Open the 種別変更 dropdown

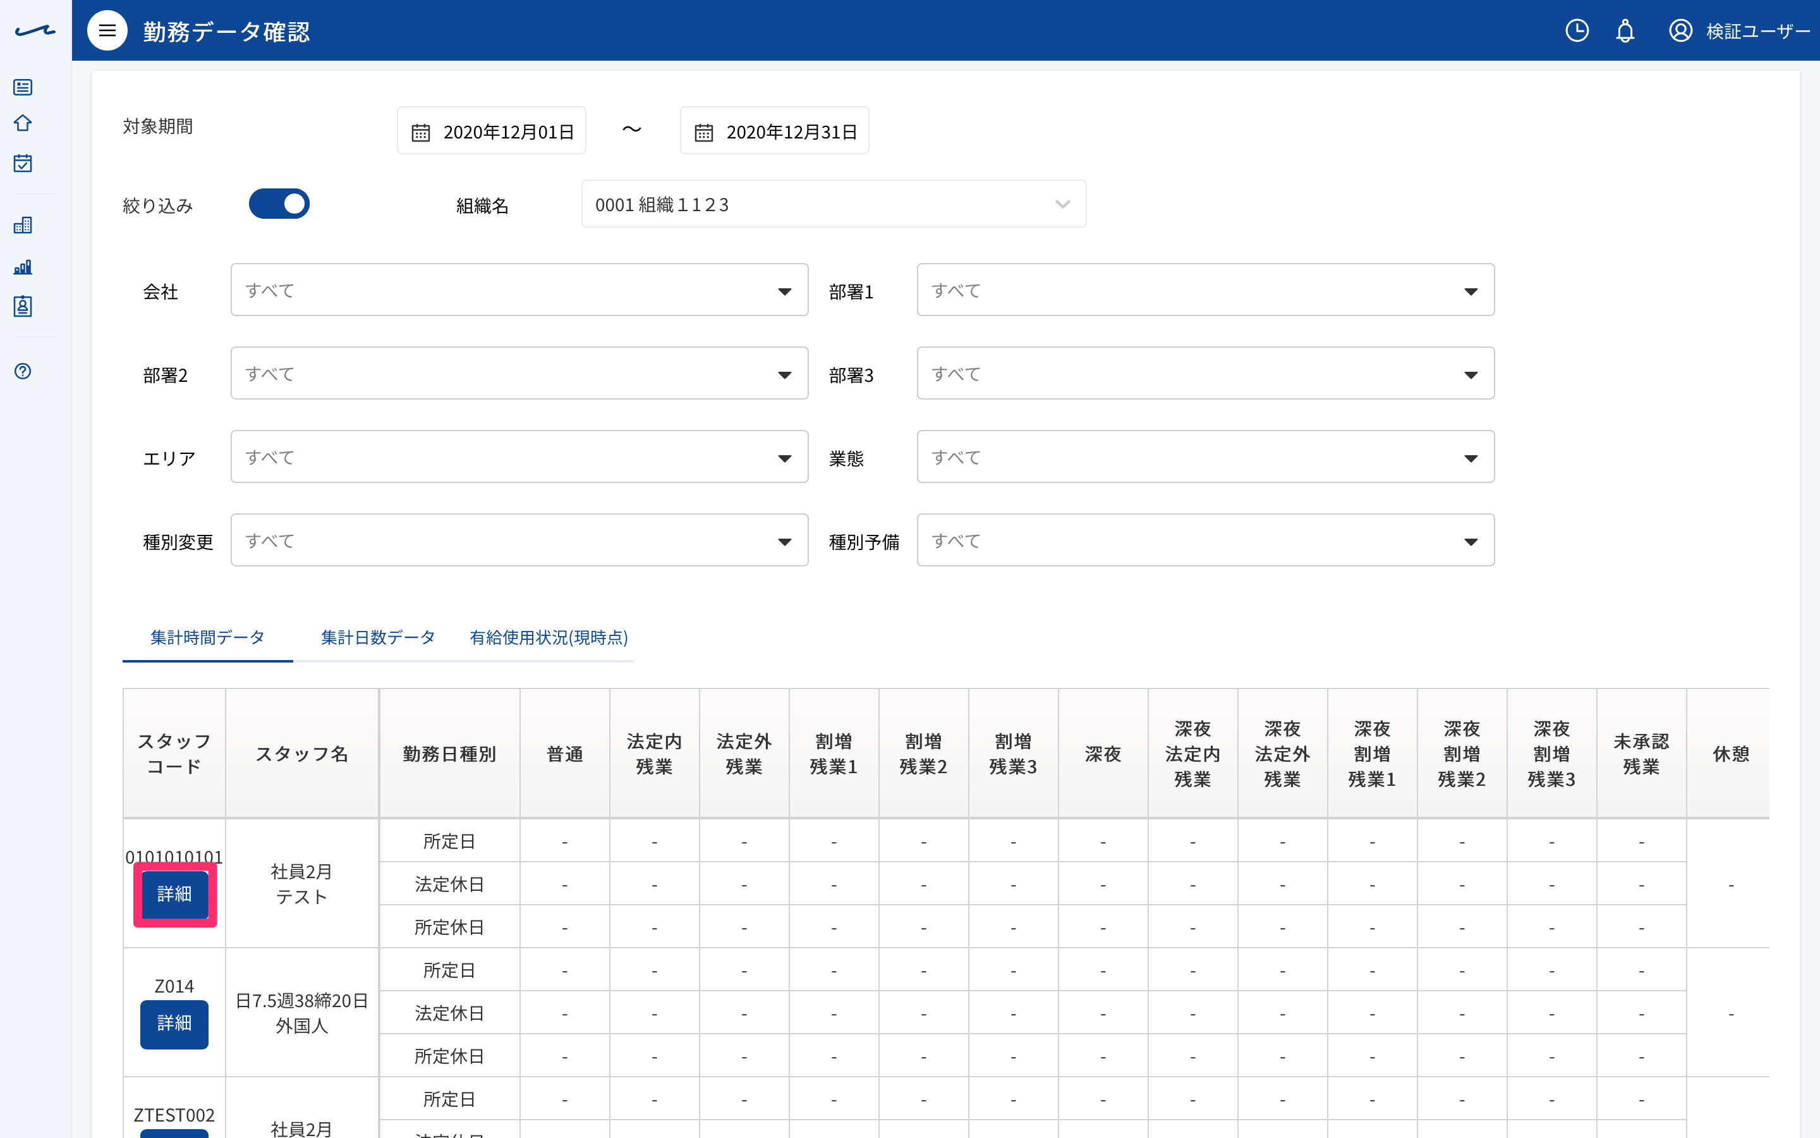pos(519,541)
